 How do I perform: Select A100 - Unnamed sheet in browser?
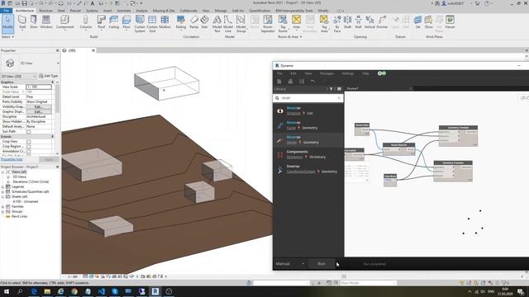click(26, 201)
